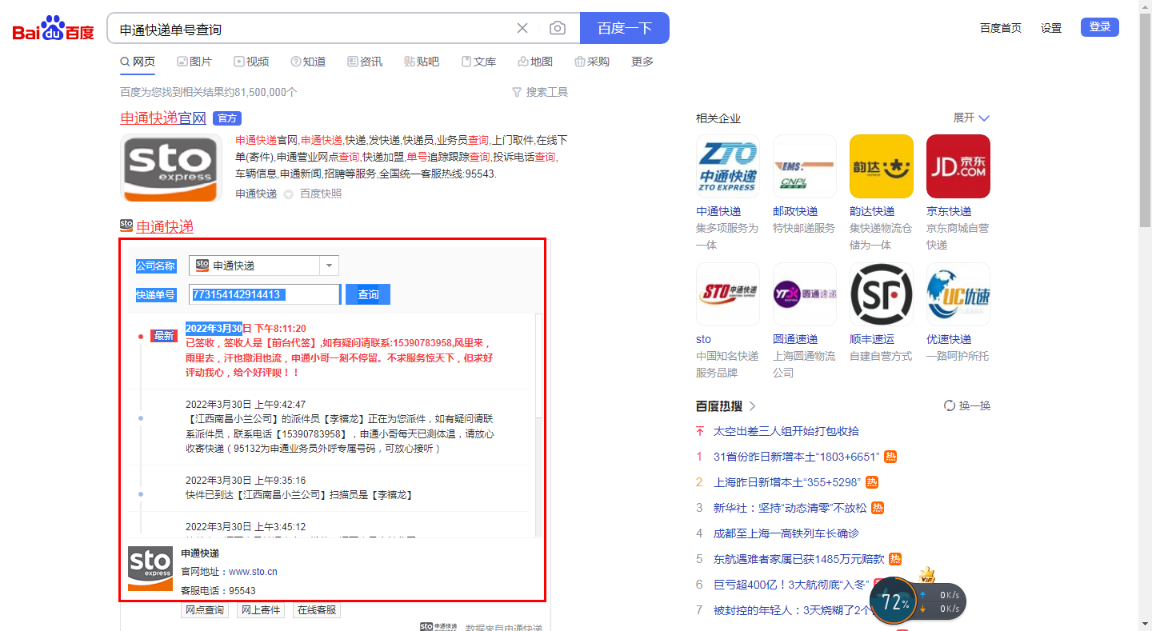Click 韵达快递 company name link

pos(872,211)
